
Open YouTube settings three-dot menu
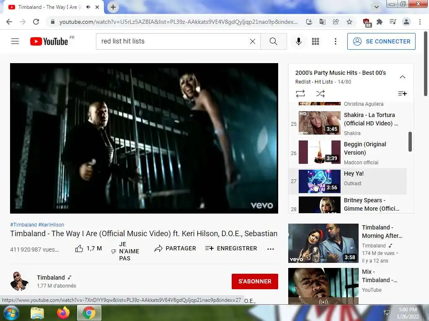336,41
